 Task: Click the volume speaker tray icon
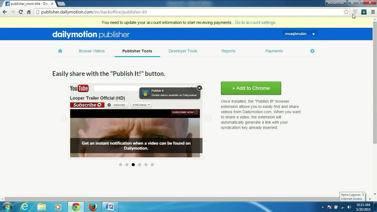tap(349, 207)
